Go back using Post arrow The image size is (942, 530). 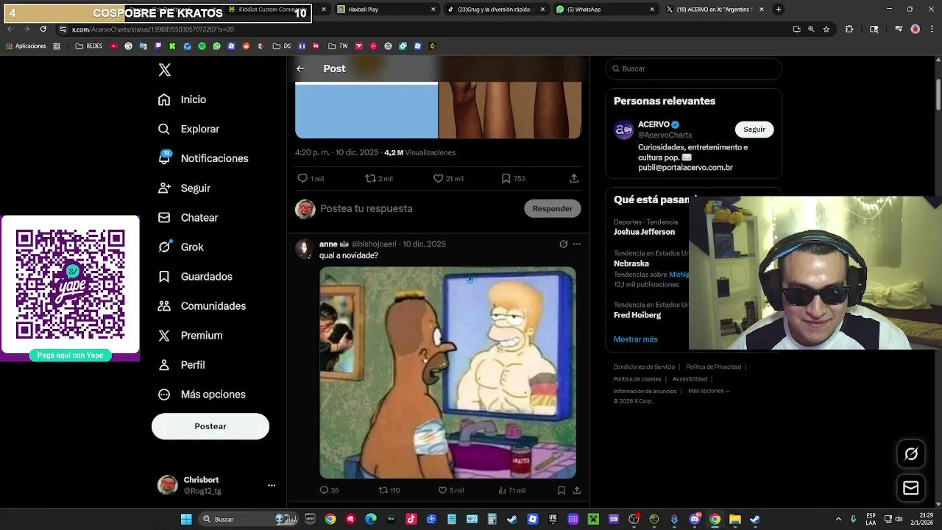[300, 68]
